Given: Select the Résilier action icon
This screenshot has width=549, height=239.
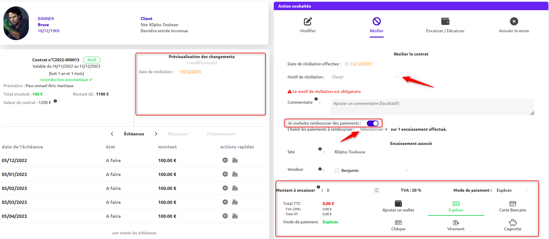Looking at the screenshot, I should pos(376,21).
